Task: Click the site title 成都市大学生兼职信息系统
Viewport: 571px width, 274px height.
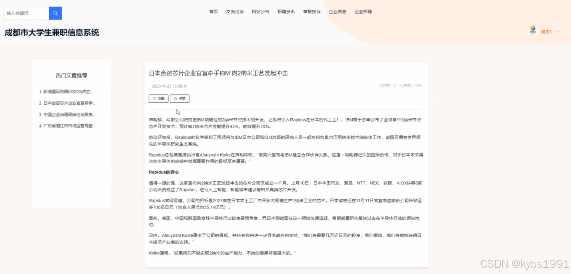Action: point(52,33)
